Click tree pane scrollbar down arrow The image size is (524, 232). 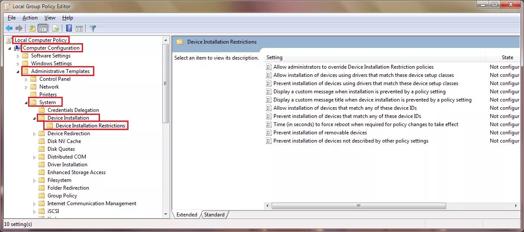166,214
